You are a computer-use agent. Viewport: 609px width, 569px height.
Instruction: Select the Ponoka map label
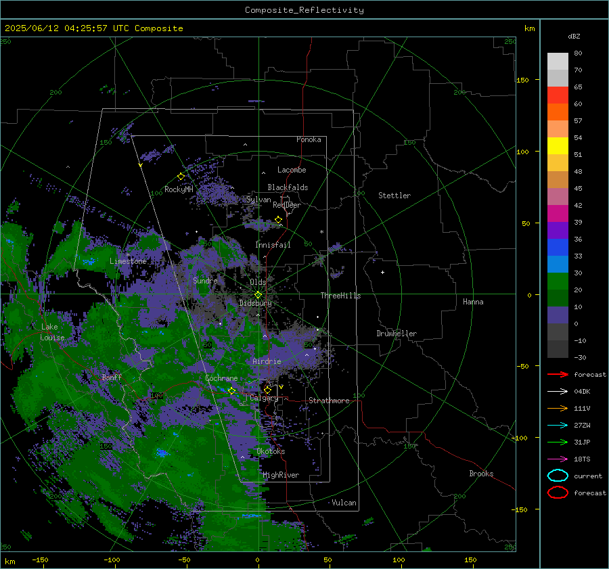(x=309, y=139)
